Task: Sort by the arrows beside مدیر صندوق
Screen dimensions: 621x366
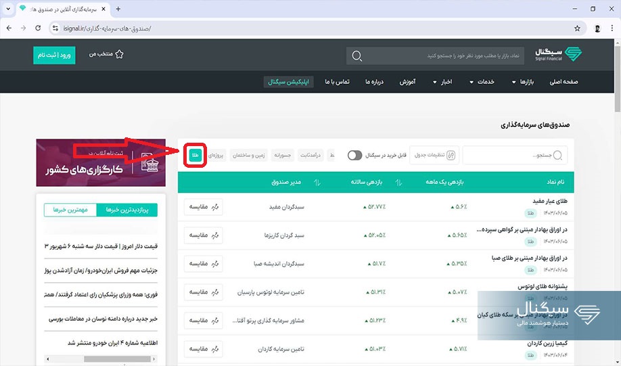Action: tap(317, 182)
